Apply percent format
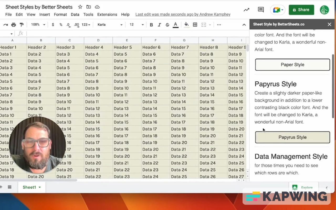 tap(61, 25)
